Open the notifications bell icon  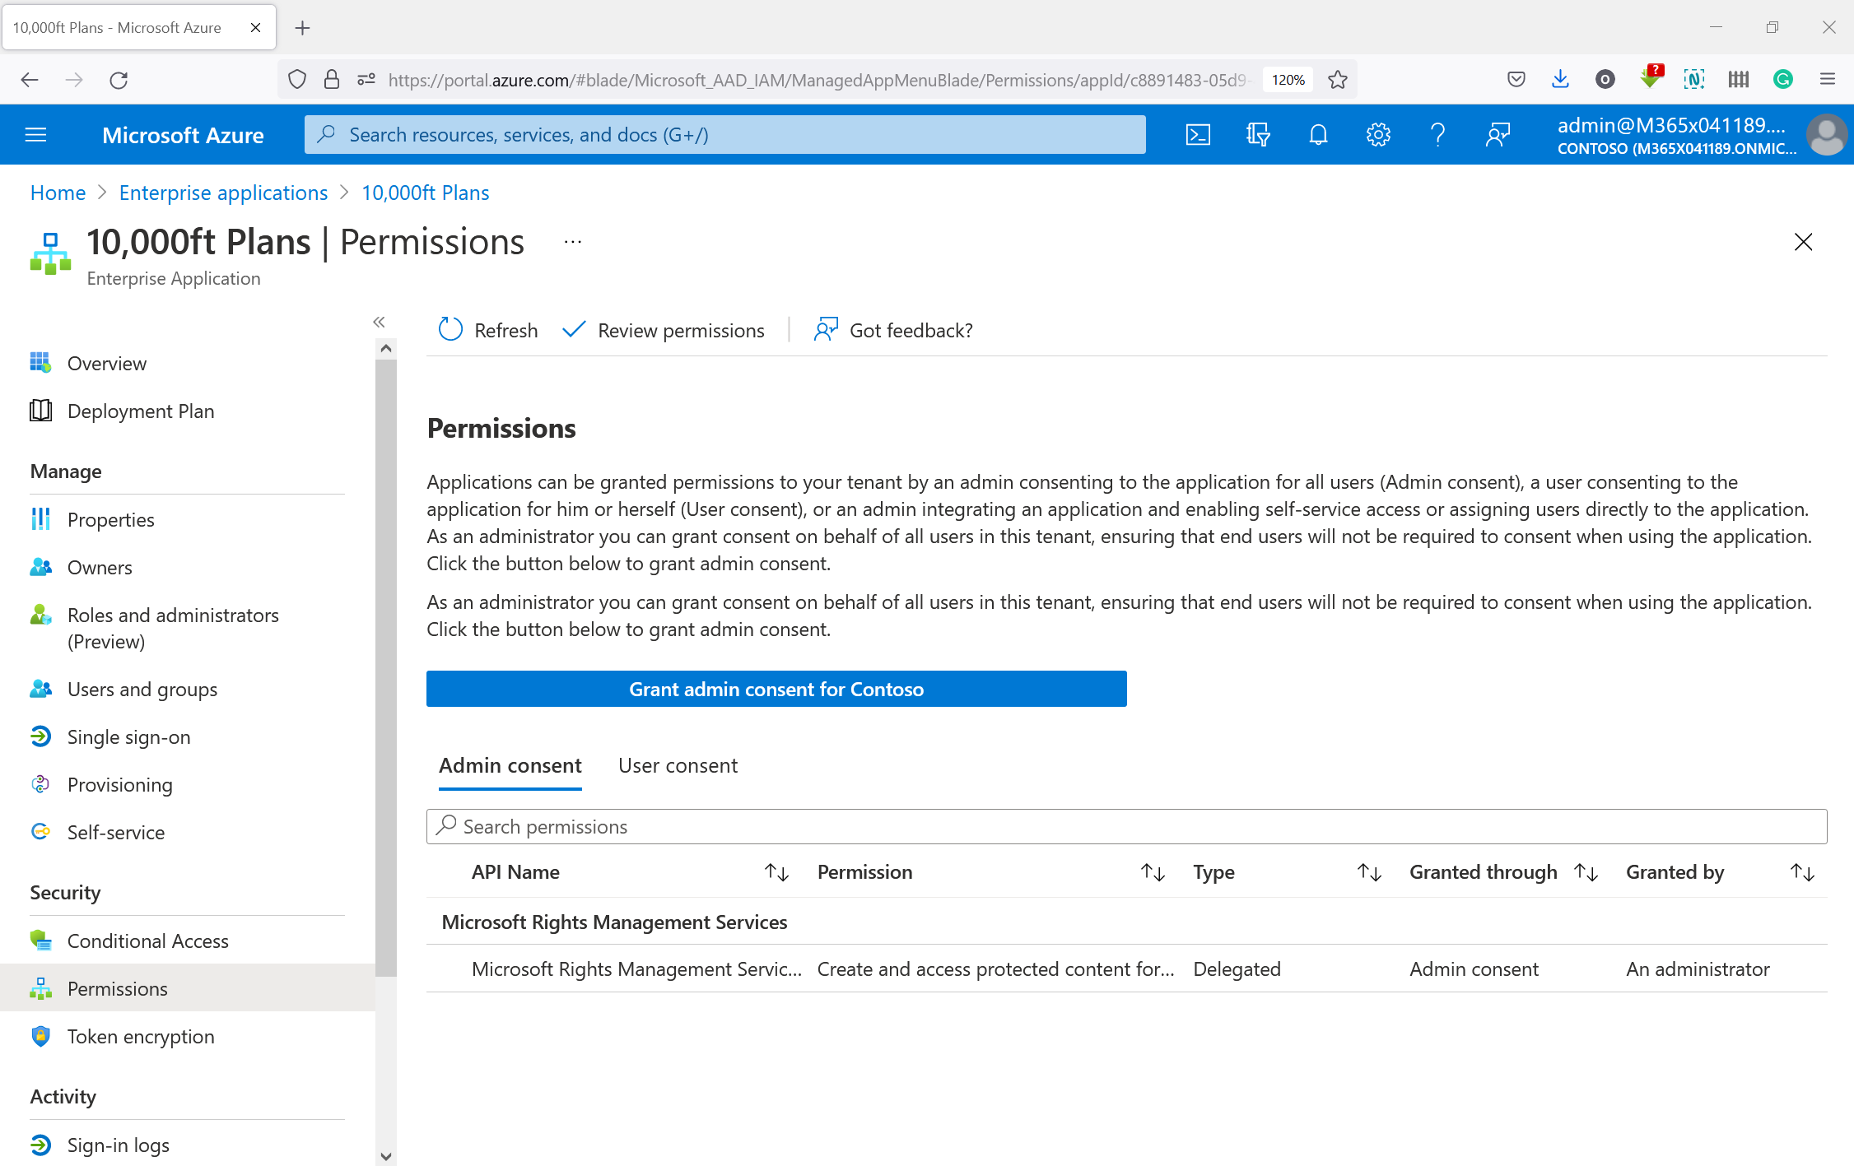1318,134
